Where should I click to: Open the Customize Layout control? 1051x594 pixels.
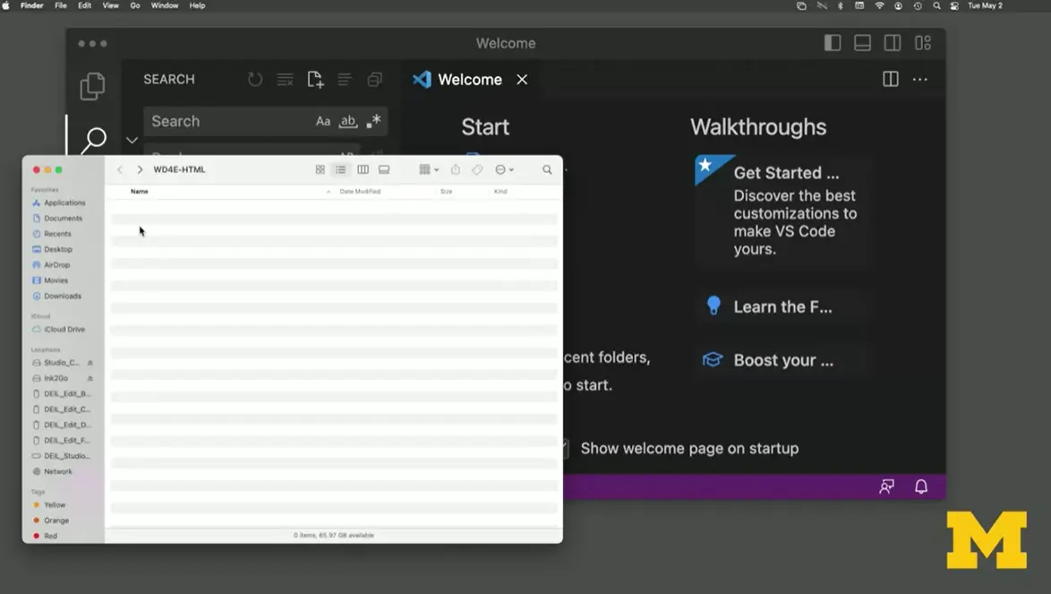click(923, 42)
